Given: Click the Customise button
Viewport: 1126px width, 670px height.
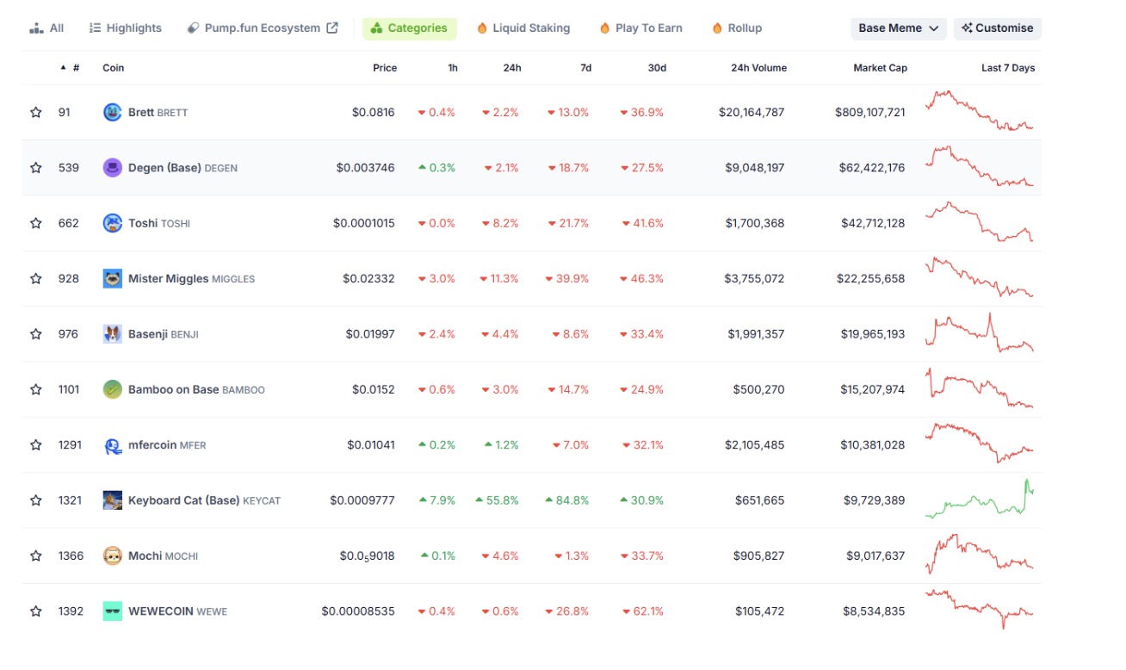Looking at the screenshot, I should click(x=998, y=28).
